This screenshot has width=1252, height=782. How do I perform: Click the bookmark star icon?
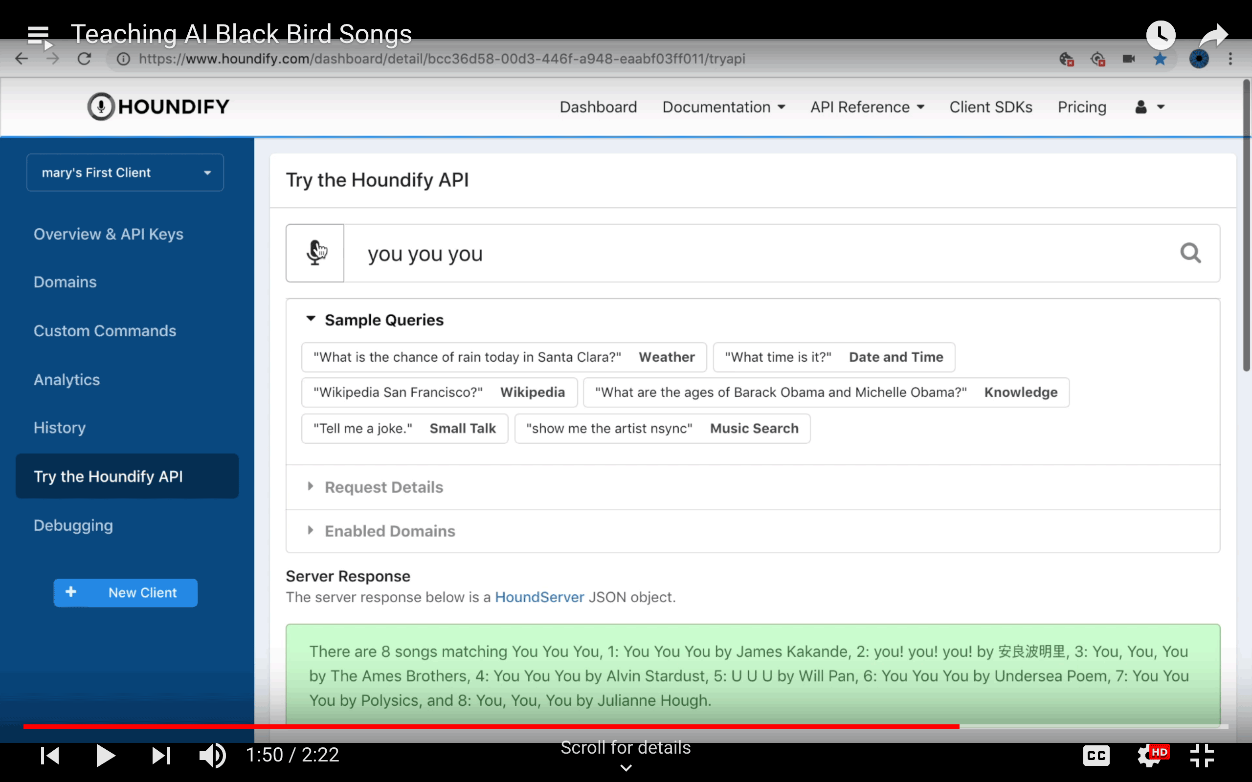point(1160,59)
